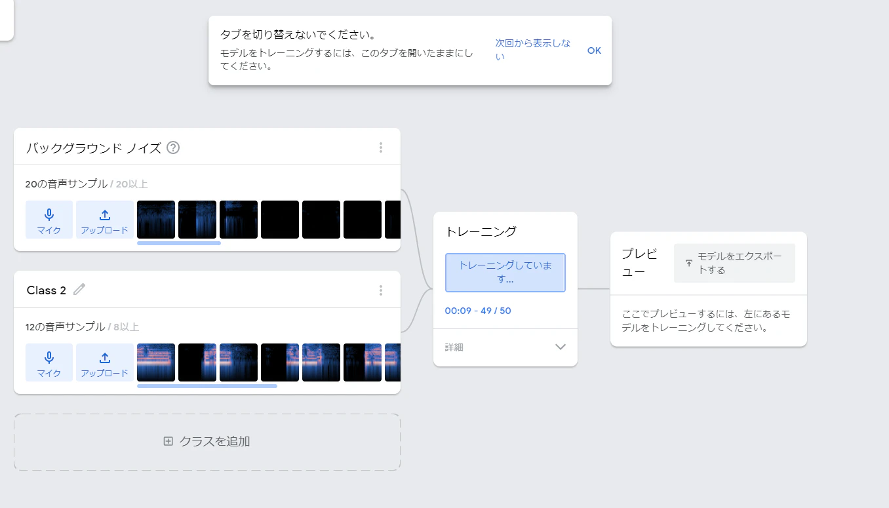Image resolution: width=889 pixels, height=508 pixels.
Task: Click the プレビュー heading
Action: 639,262
